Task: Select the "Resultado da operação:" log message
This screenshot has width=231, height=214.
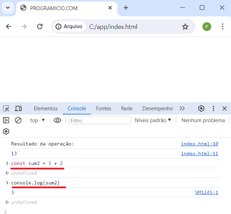Action: [43, 144]
